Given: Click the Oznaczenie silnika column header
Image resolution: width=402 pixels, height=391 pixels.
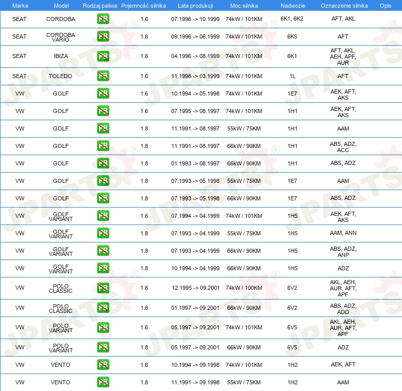Looking at the screenshot, I should [344, 6].
